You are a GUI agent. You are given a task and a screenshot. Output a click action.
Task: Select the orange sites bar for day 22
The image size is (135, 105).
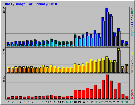point(92,67)
